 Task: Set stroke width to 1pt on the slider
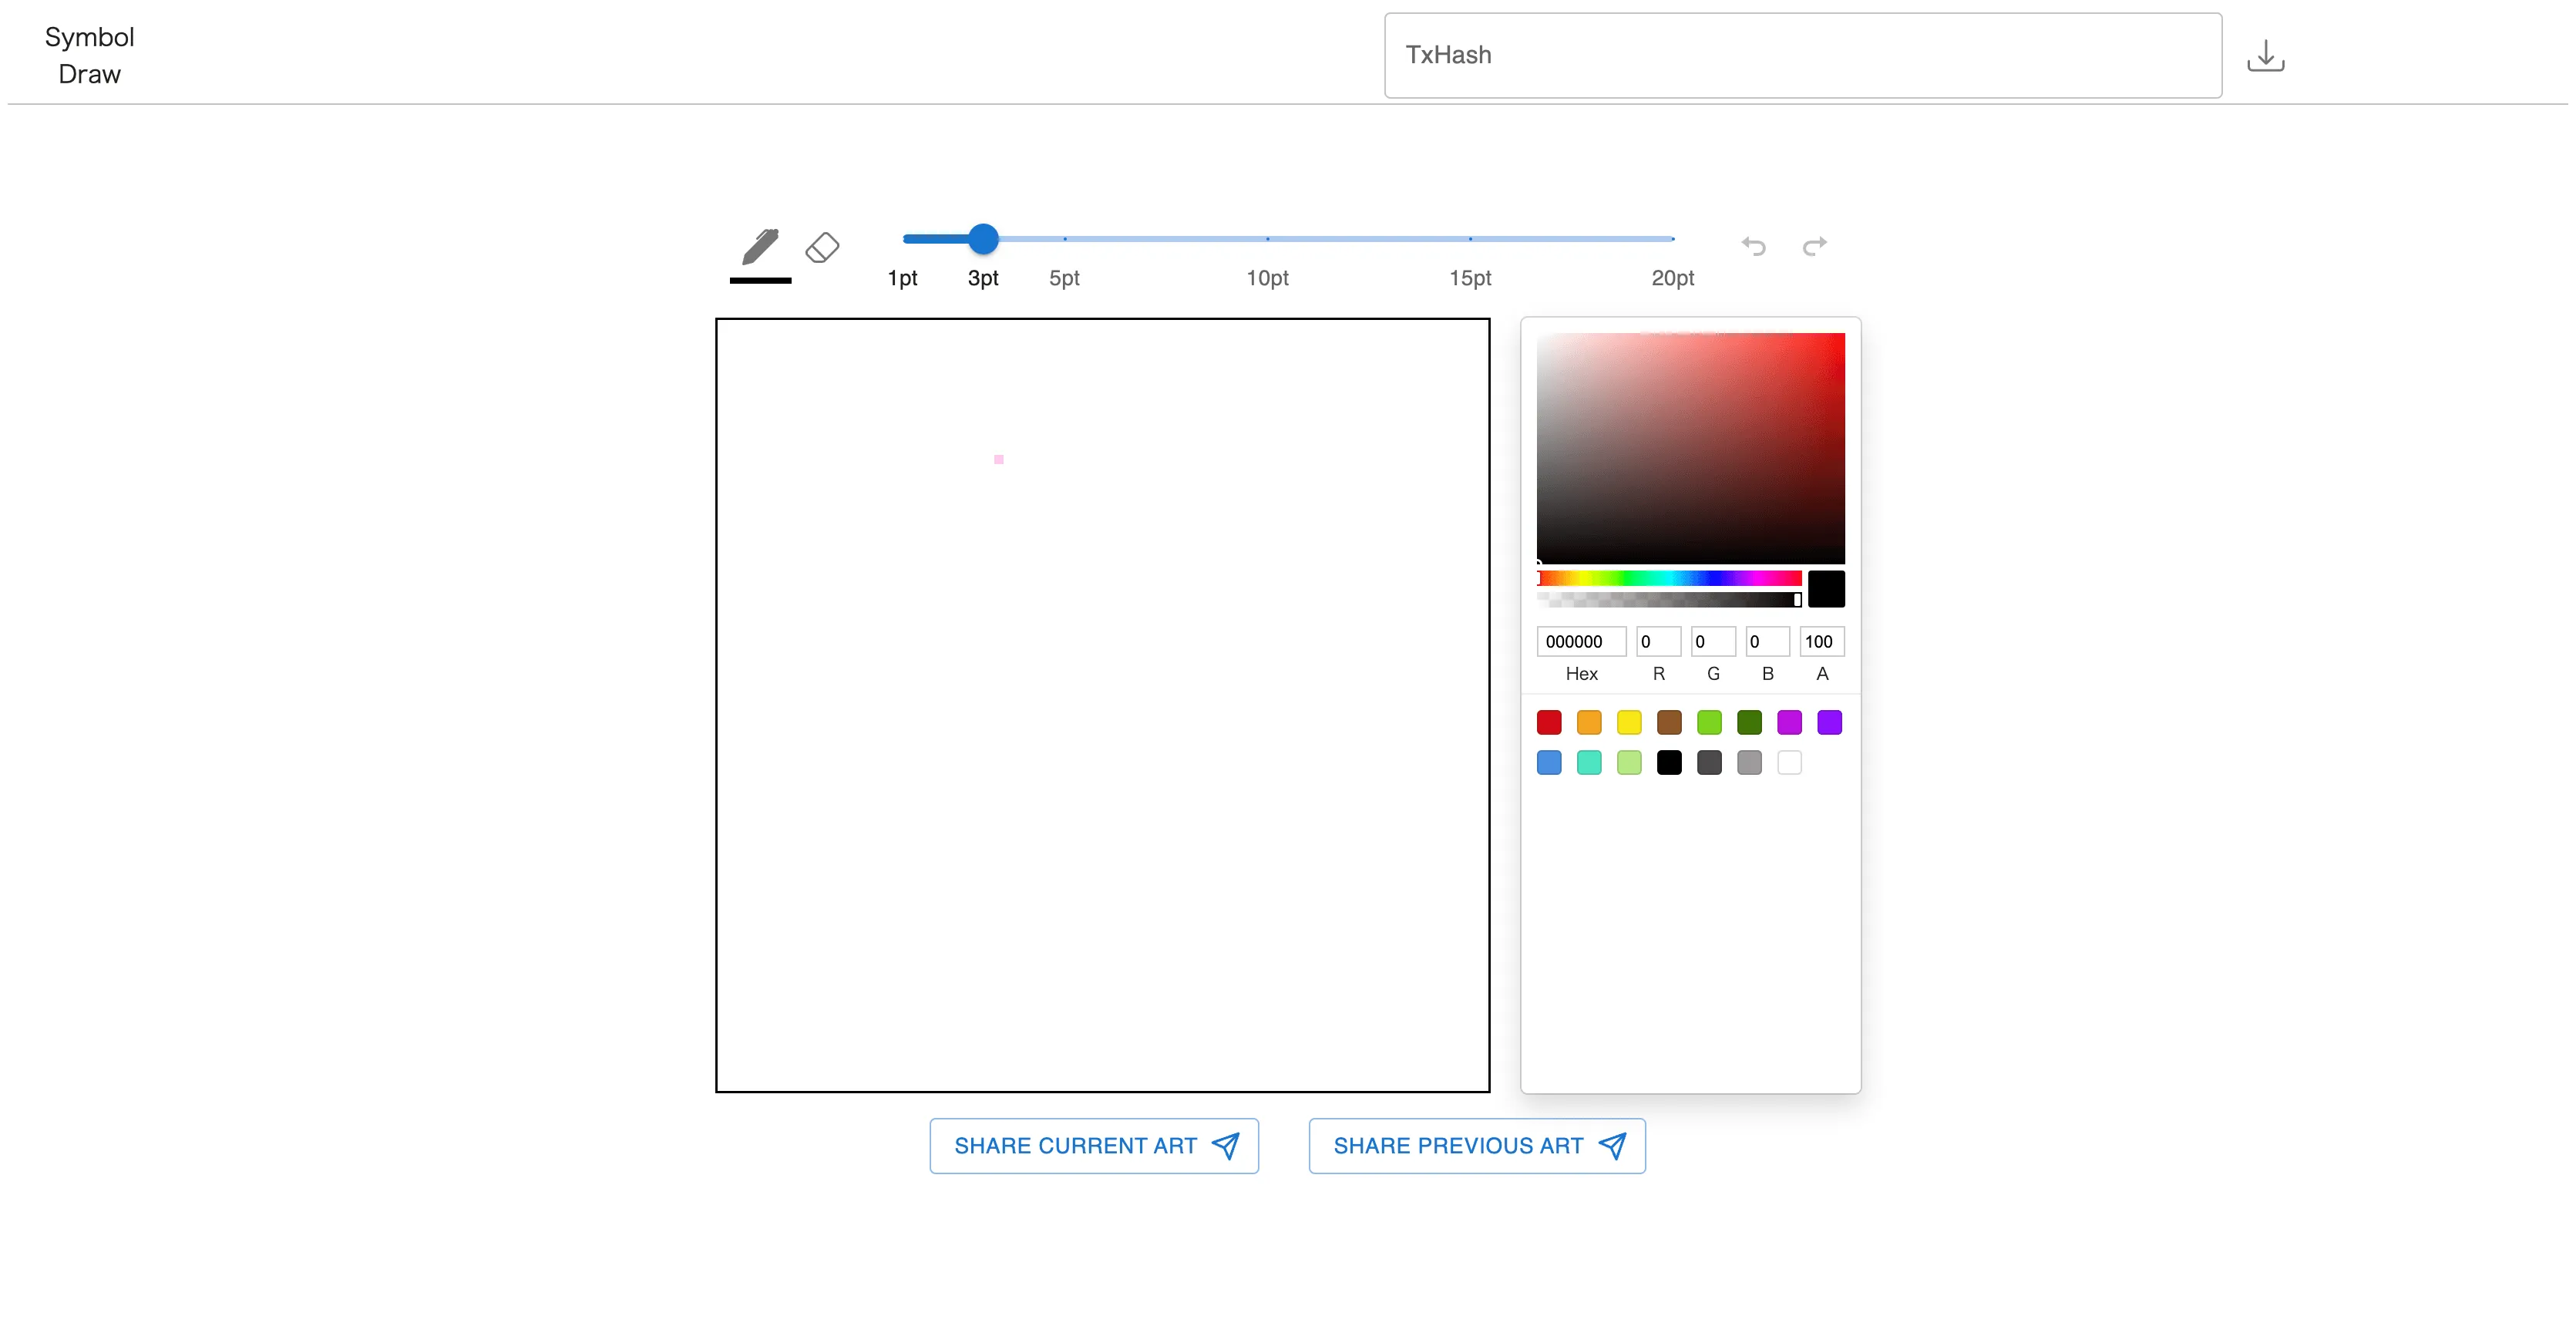[x=903, y=239]
